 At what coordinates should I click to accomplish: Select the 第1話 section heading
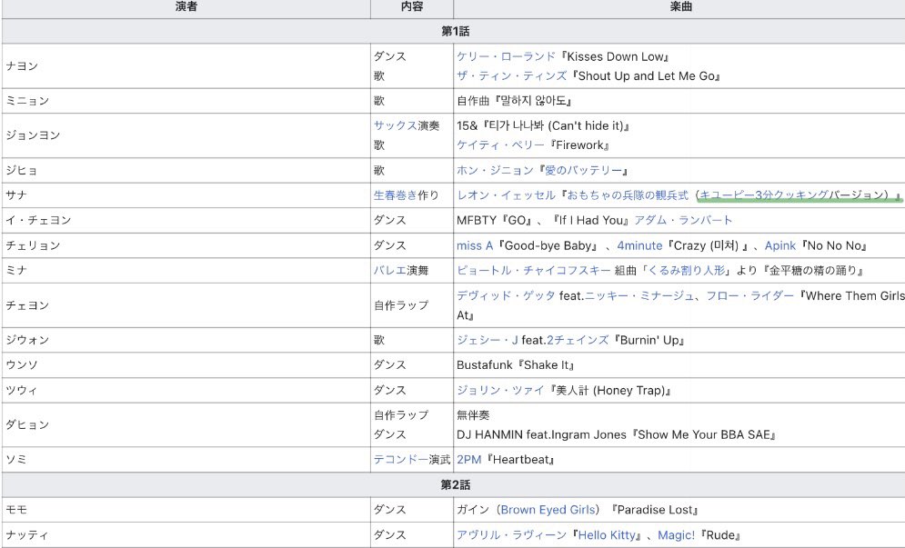454,31
